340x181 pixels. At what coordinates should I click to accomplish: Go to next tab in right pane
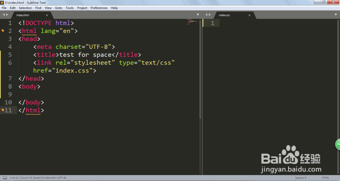pos(210,15)
